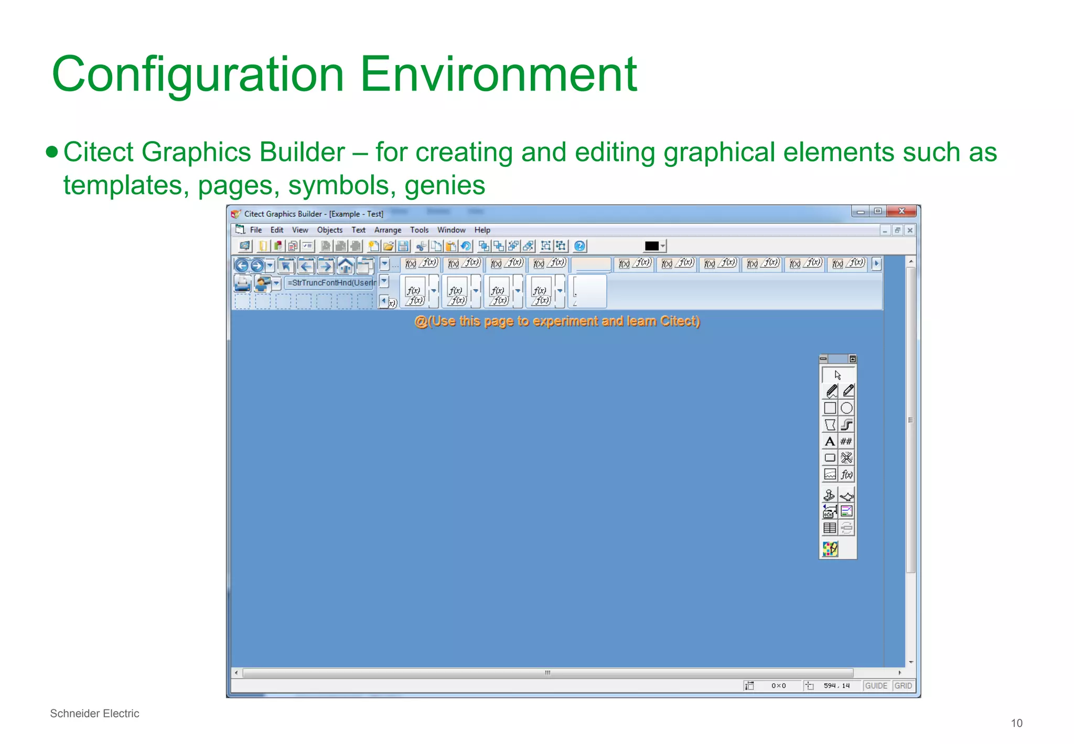Select the Pipe drawing tool
Image resolution: width=1074 pixels, height=744 pixels.
click(x=846, y=424)
